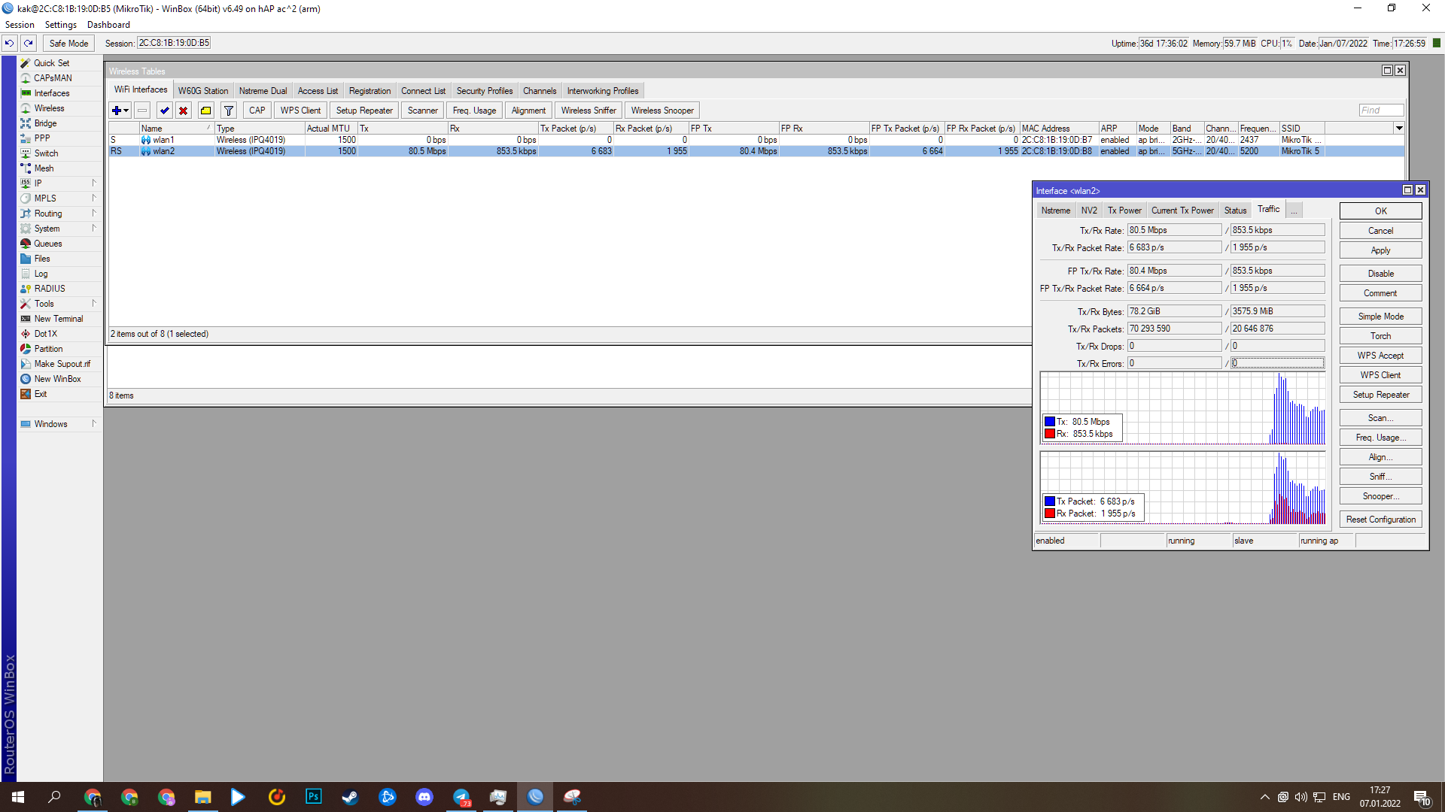Click the Remove interface minus icon
The image size is (1445, 812).
tap(142, 111)
